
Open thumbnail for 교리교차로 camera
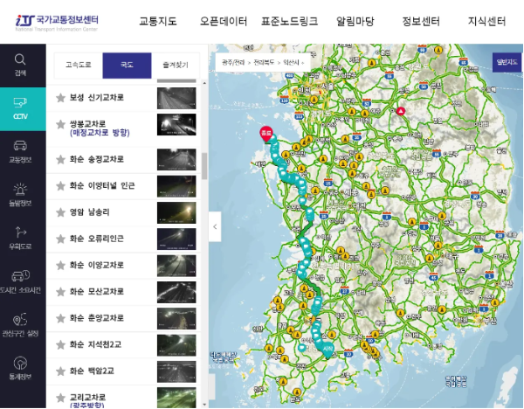click(x=176, y=398)
